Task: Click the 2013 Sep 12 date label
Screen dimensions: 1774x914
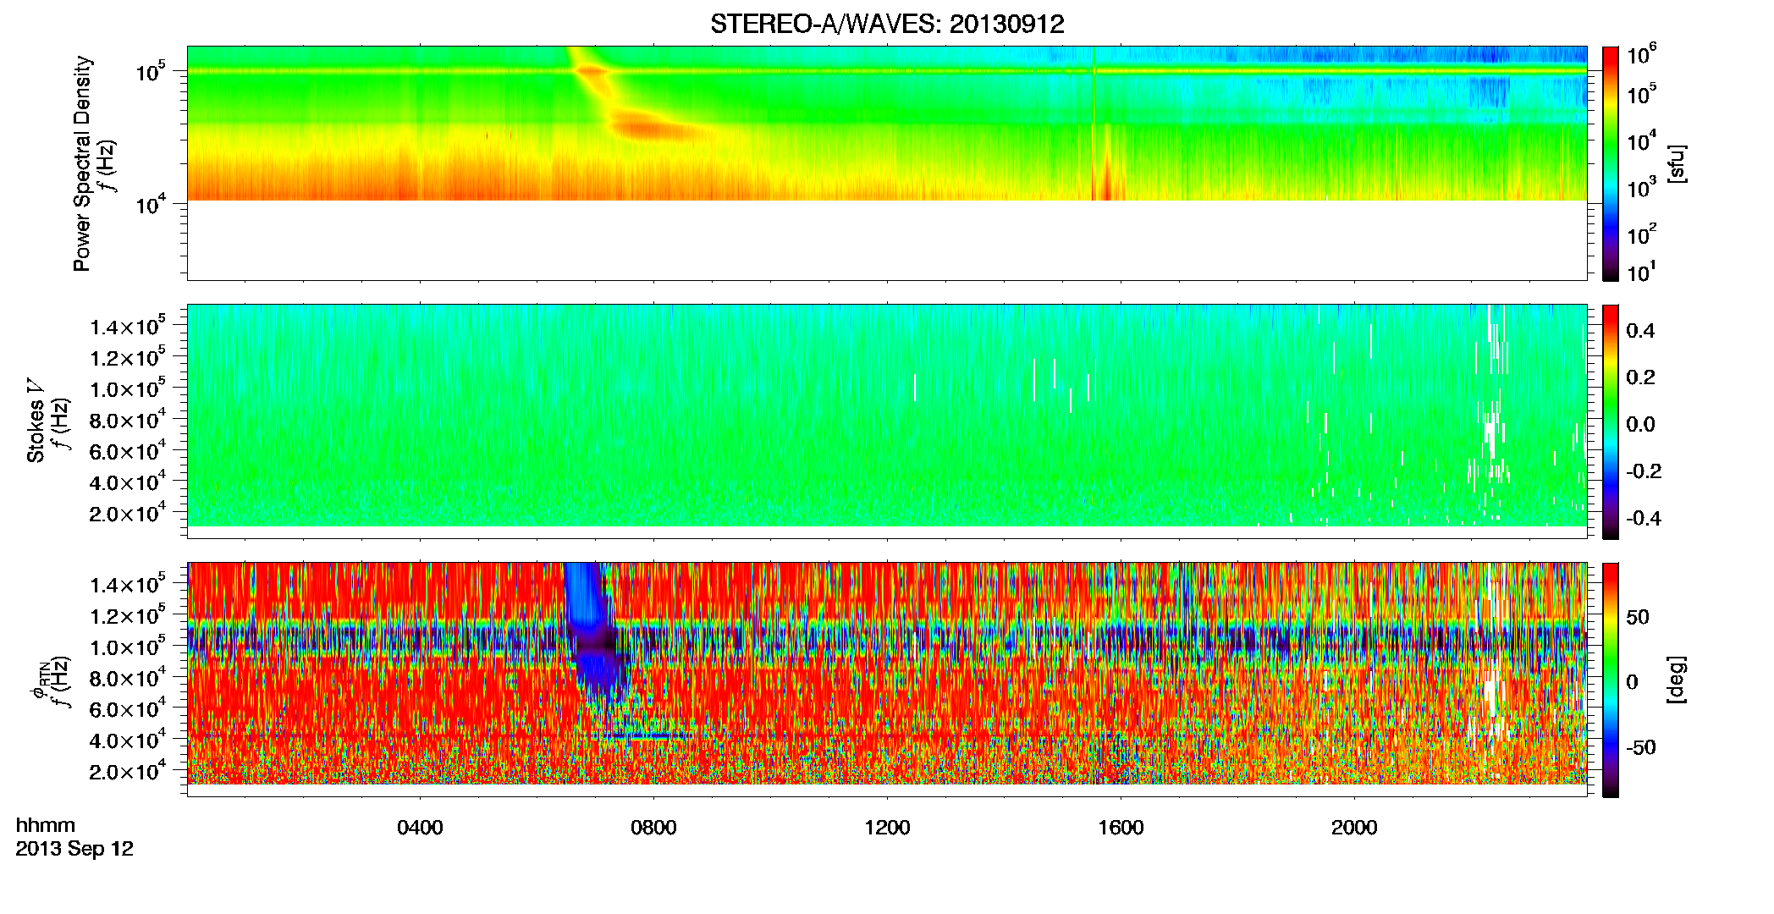Action: coord(74,849)
